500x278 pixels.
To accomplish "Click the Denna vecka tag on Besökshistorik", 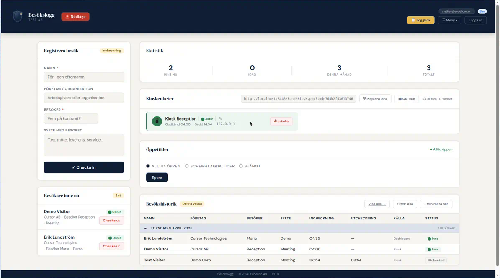I will click(x=193, y=204).
